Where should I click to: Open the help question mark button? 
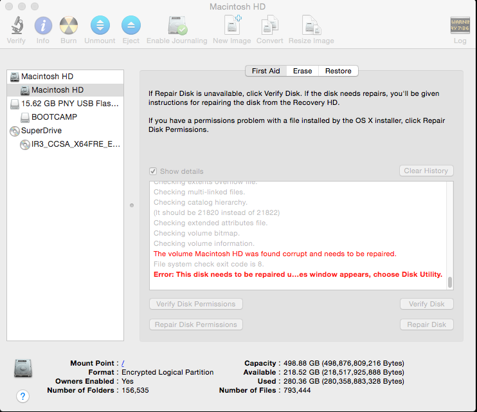22,396
